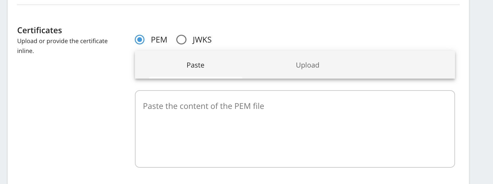The image size is (493, 184).
Task: Switch certificate format from PEM to JWKS
Action: [x=181, y=40]
